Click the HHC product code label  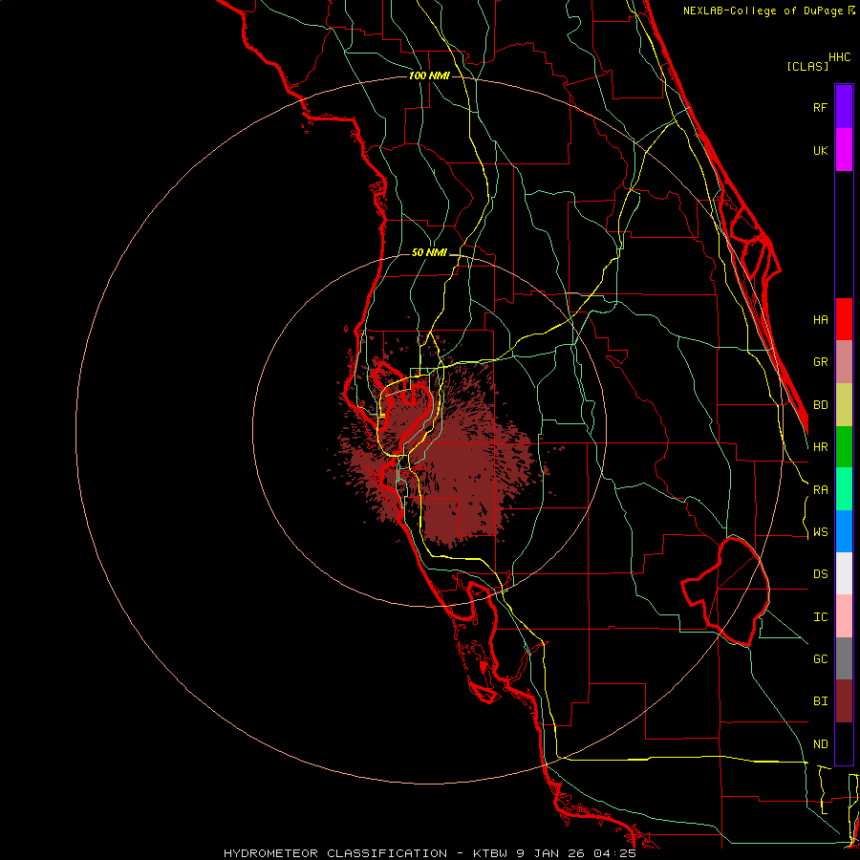[839, 57]
